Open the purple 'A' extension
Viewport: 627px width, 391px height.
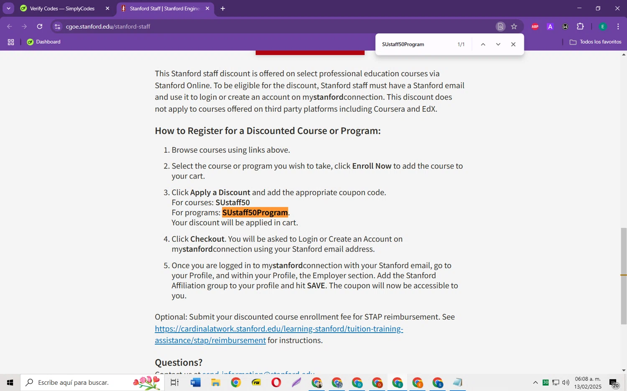tap(550, 26)
